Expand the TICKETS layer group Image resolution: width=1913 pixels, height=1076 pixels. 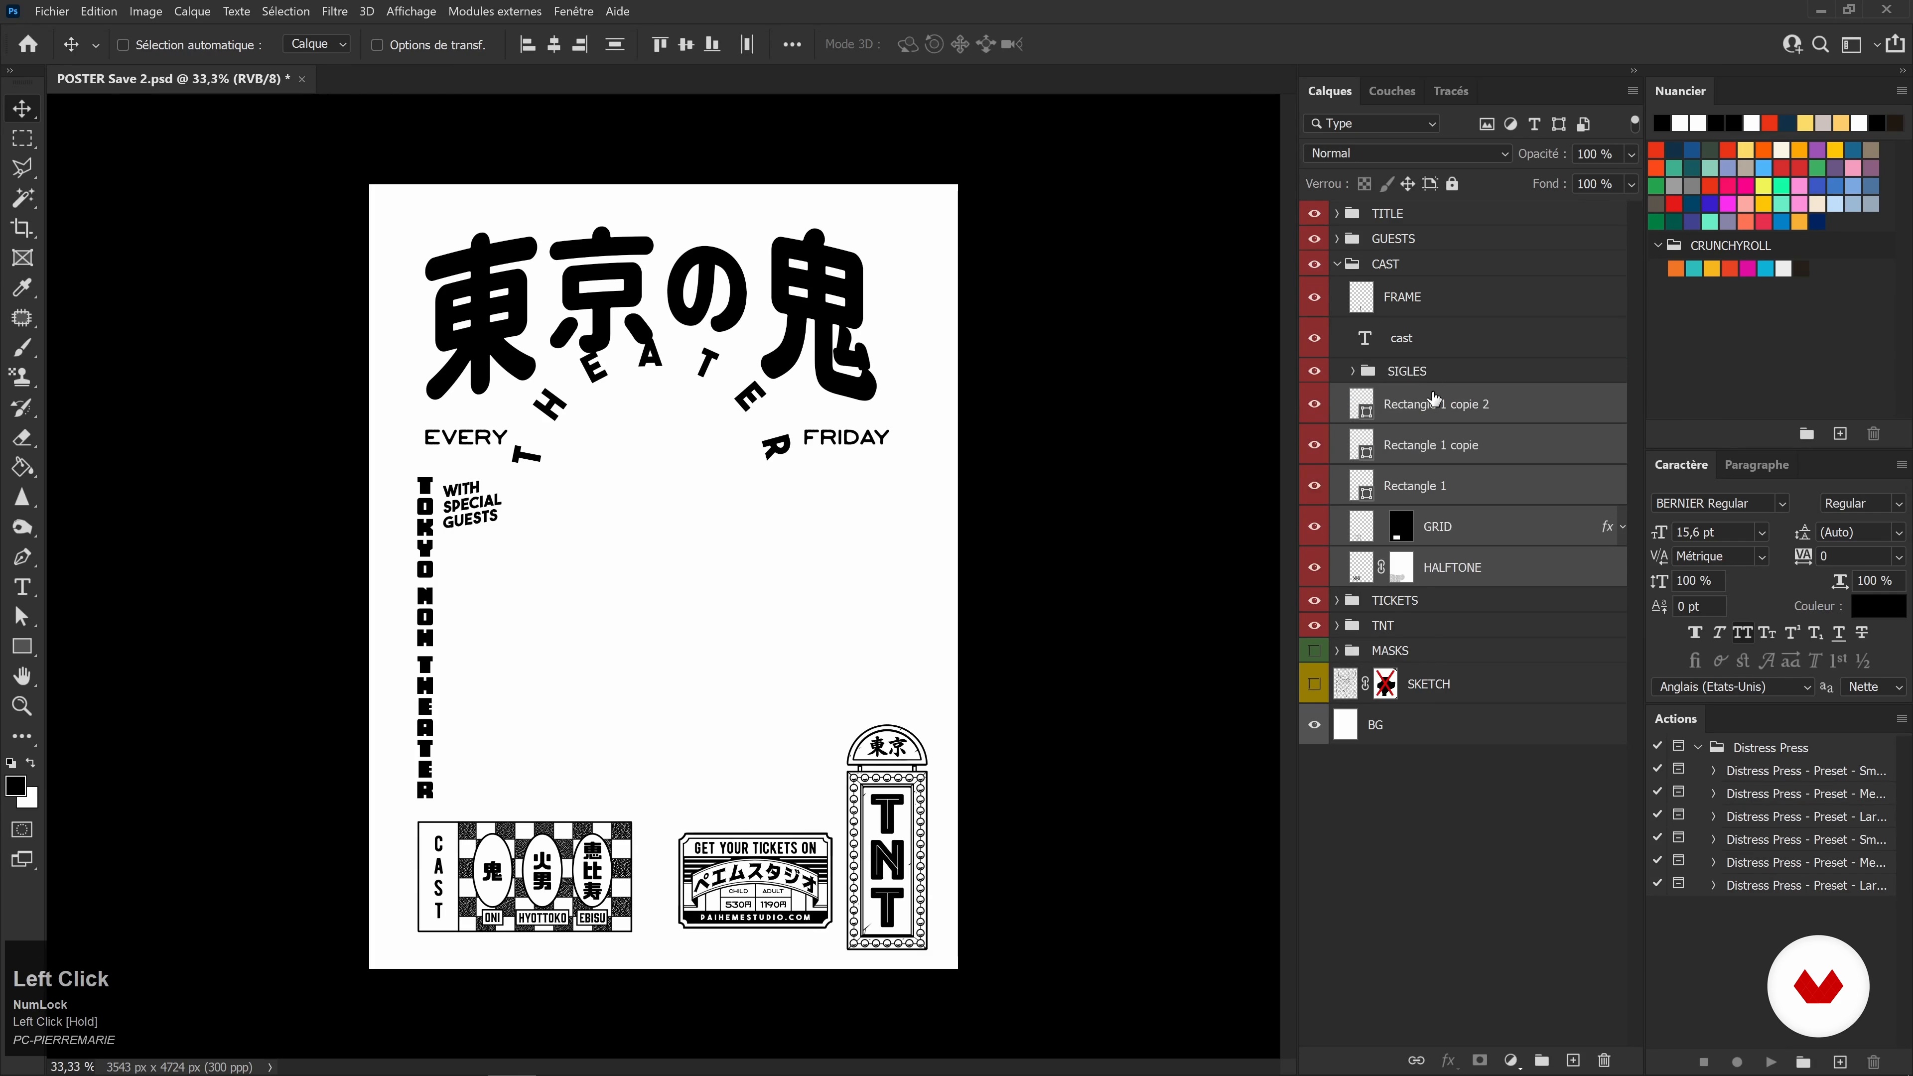pos(1337,600)
